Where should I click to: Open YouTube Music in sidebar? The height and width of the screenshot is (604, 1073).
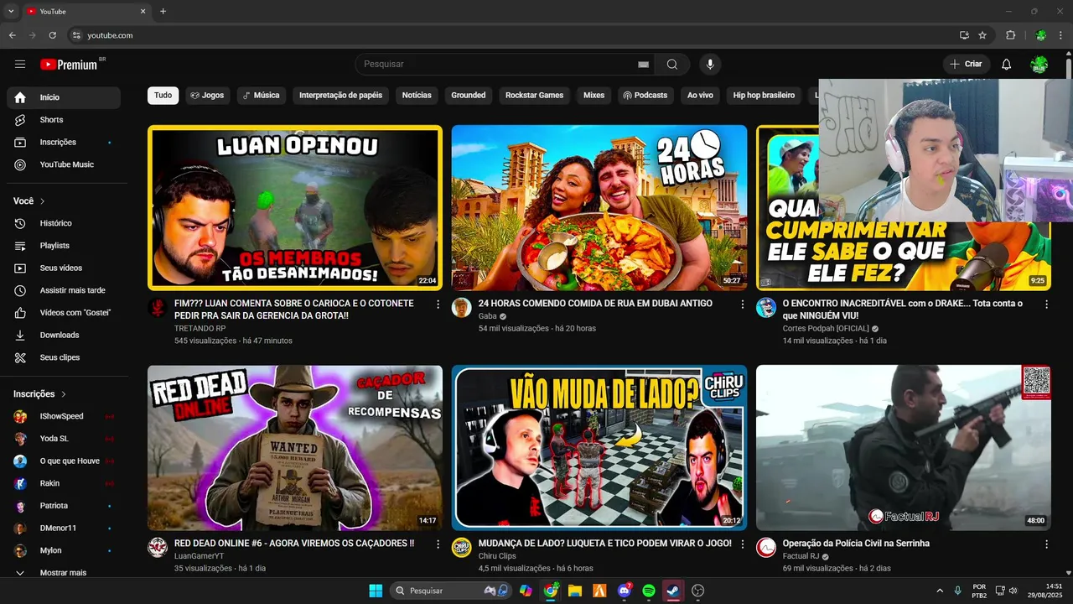64,164
